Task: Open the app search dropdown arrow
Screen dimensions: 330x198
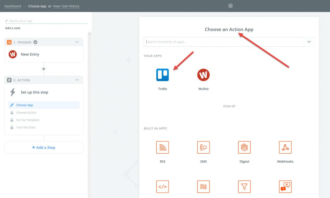Action: coord(309,42)
